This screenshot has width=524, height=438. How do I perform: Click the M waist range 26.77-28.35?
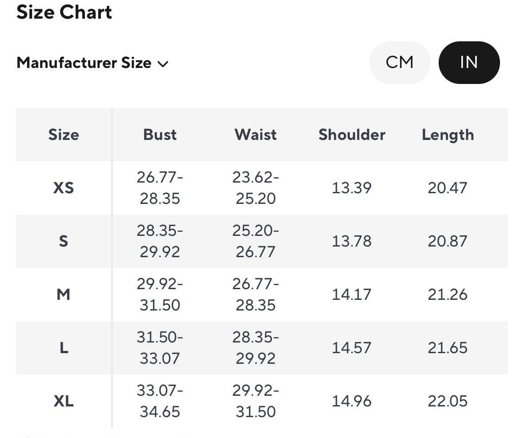(x=256, y=295)
